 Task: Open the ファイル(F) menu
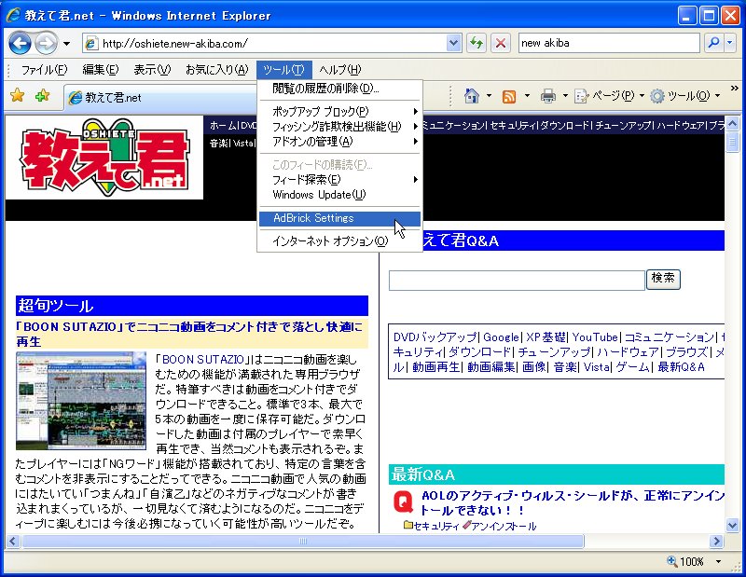(44, 70)
